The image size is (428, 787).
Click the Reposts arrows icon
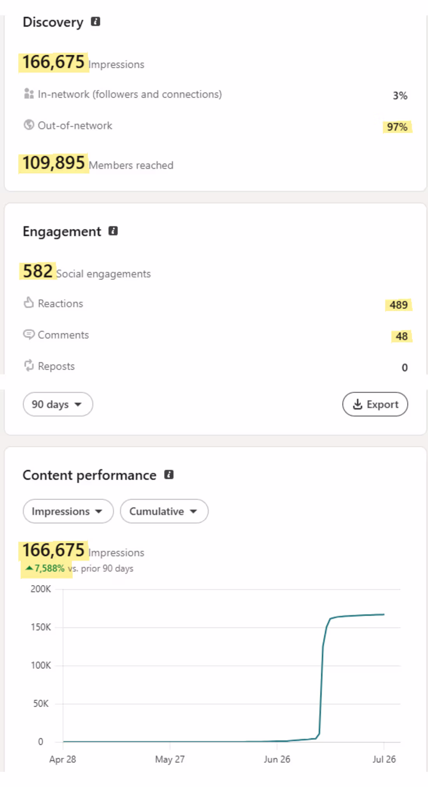[x=29, y=366]
